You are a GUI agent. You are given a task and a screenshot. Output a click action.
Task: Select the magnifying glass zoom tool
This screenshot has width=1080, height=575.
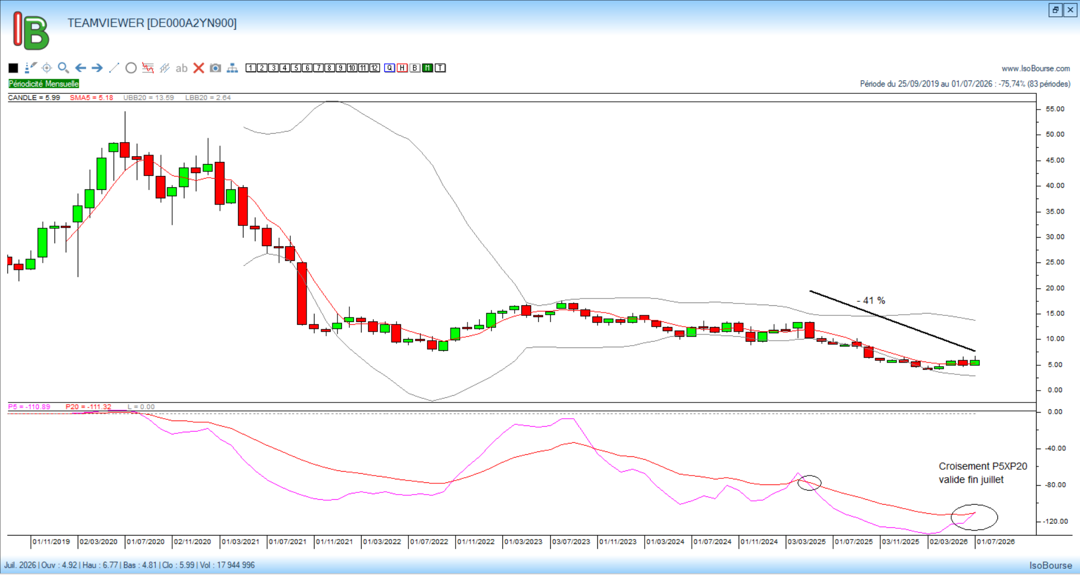[x=64, y=68]
